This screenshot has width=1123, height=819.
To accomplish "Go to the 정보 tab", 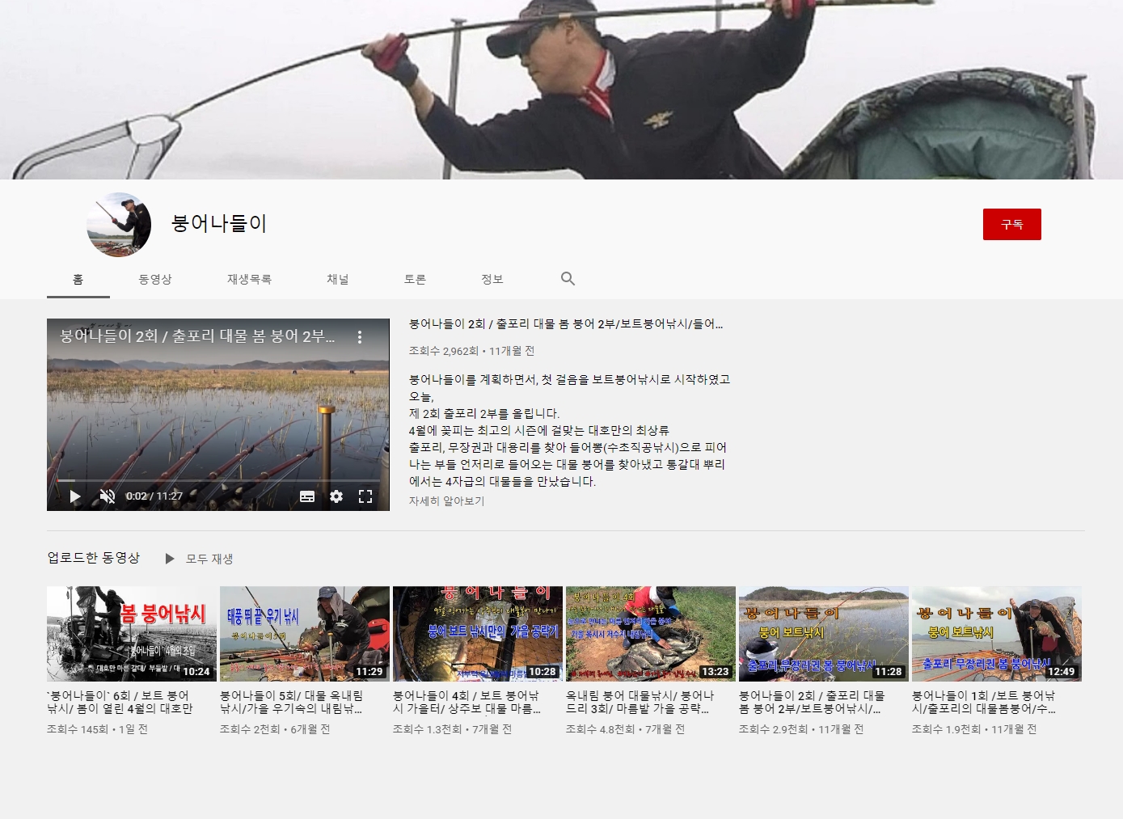I will [492, 279].
